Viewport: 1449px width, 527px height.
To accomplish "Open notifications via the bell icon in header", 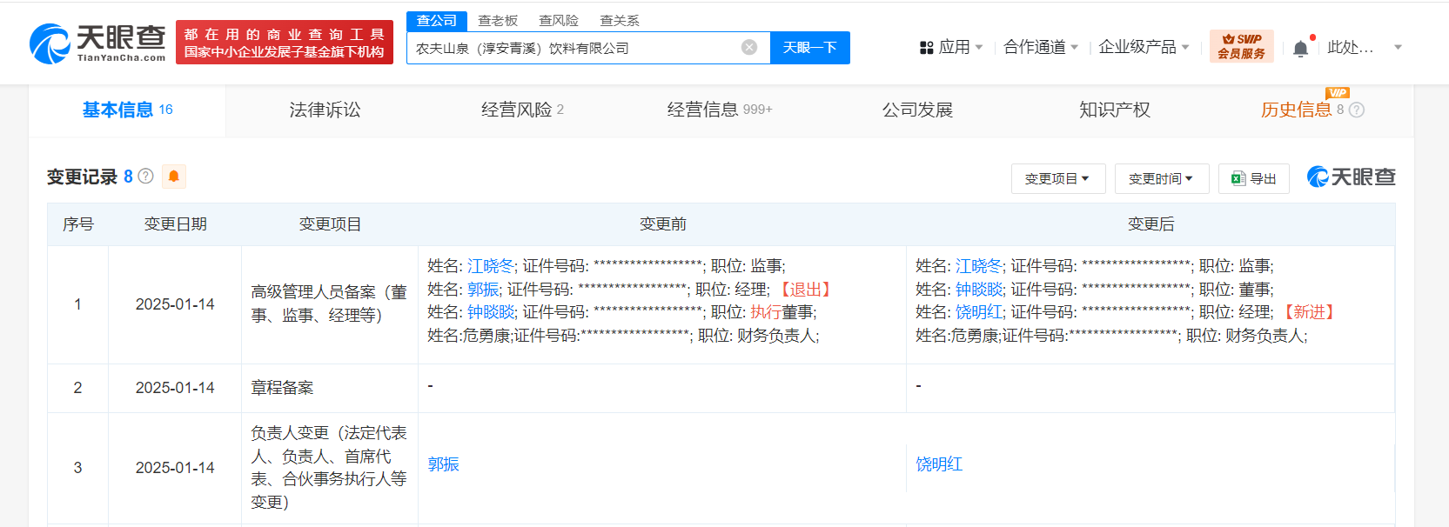I will [1300, 49].
